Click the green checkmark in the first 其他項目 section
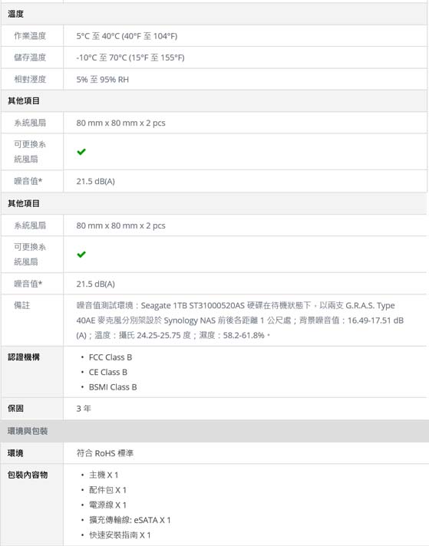 point(81,152)
